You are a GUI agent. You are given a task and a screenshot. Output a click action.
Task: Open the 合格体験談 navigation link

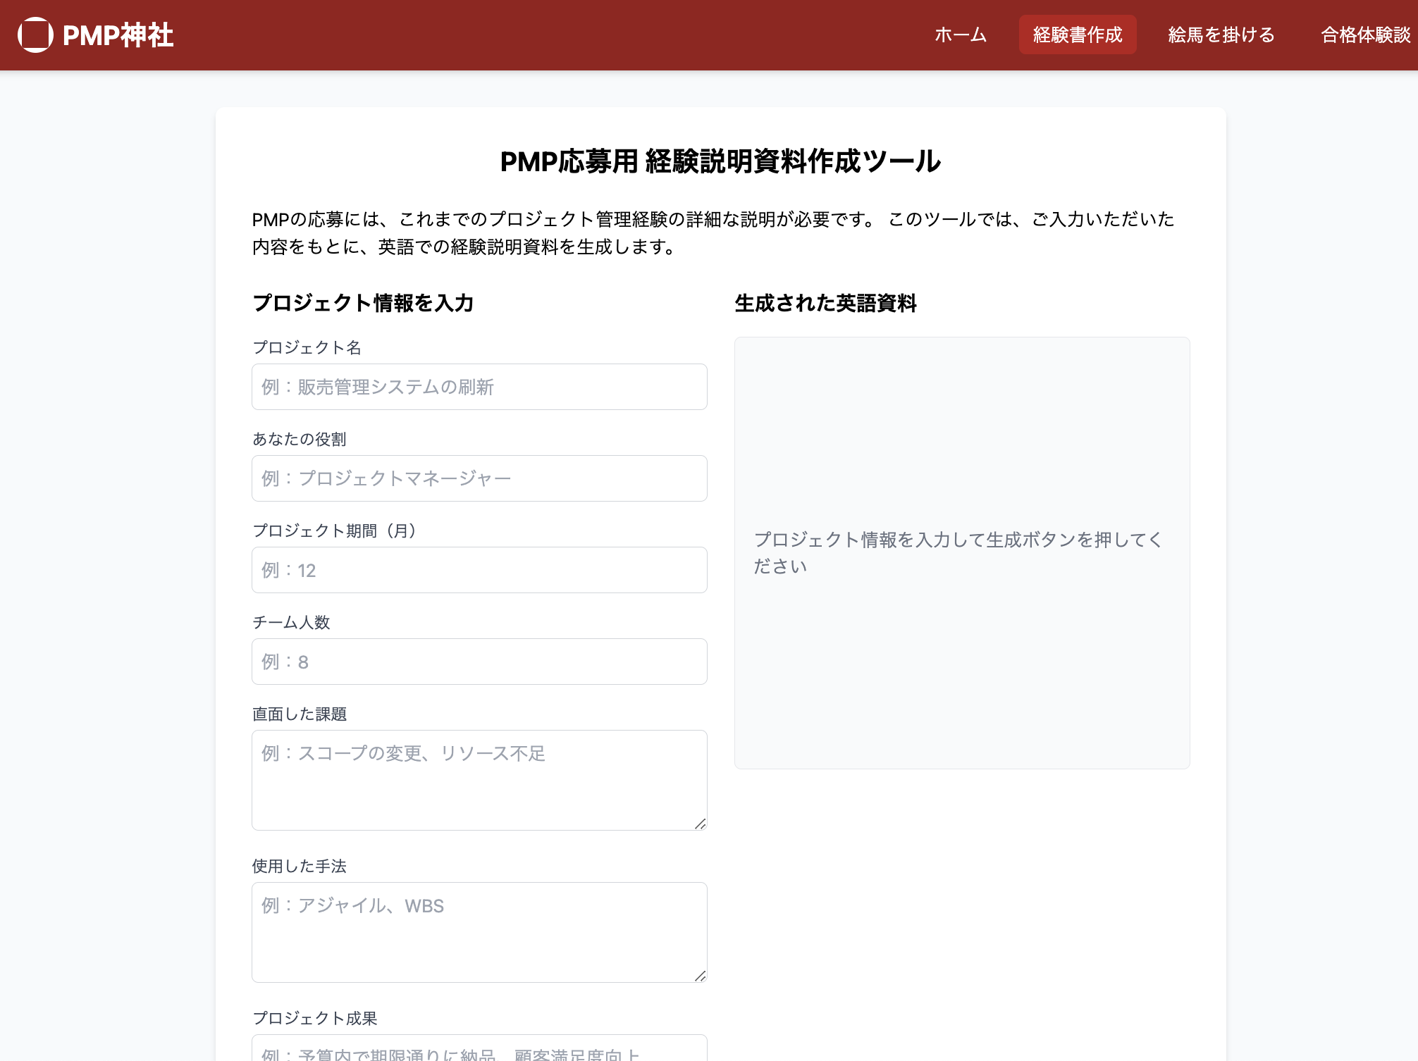click(1365, 35)
